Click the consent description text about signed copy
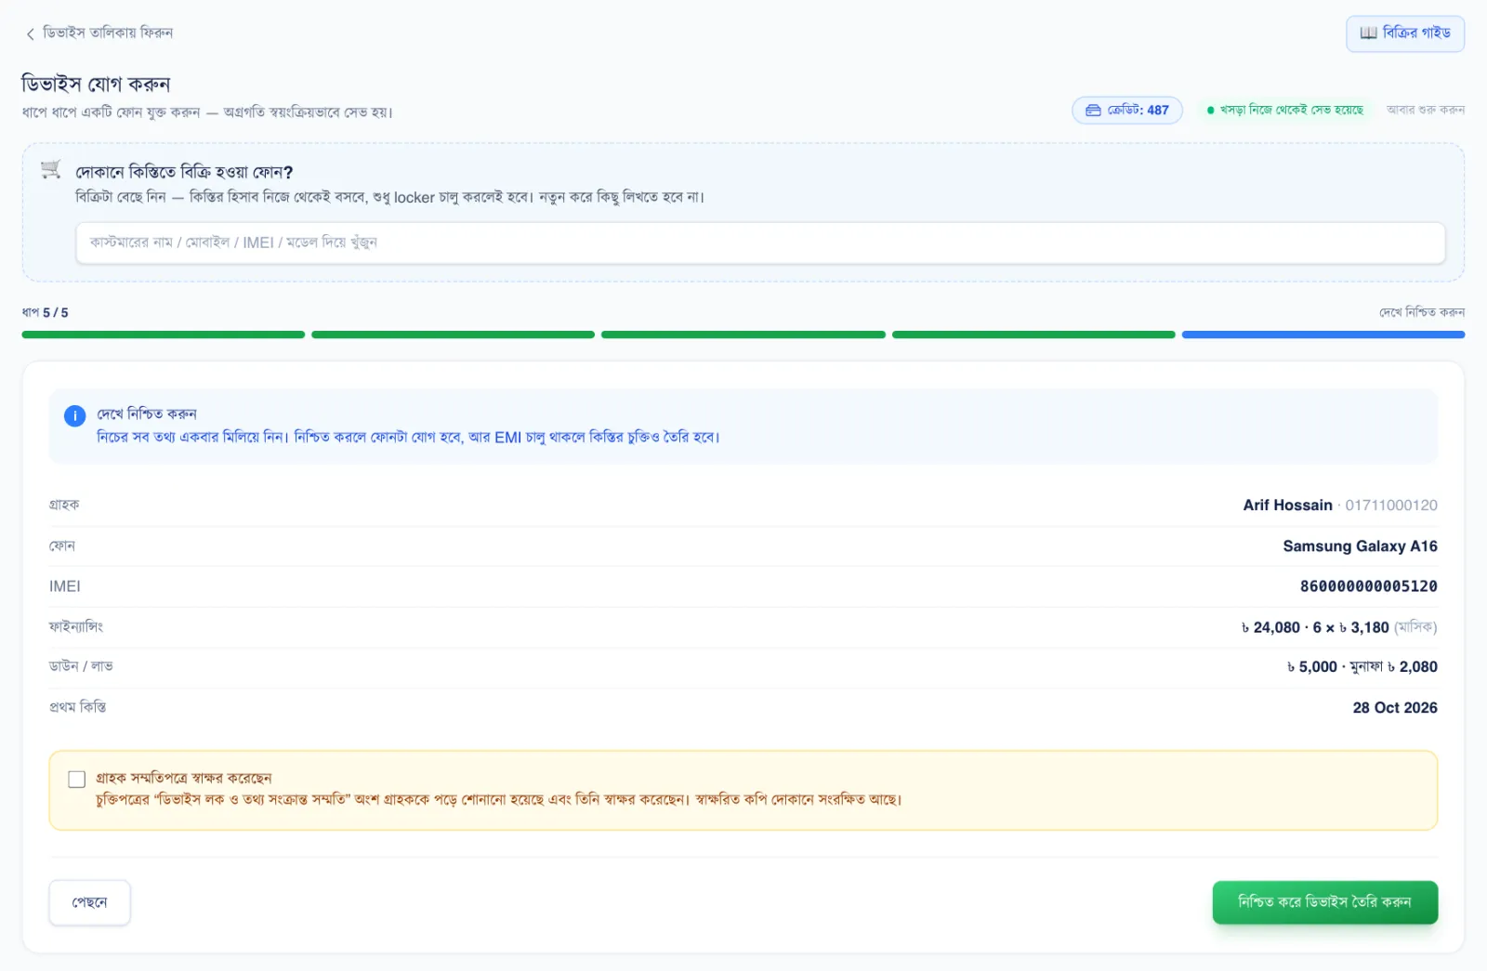Screen dimensions: 1487x971 [x=499, y=800]
